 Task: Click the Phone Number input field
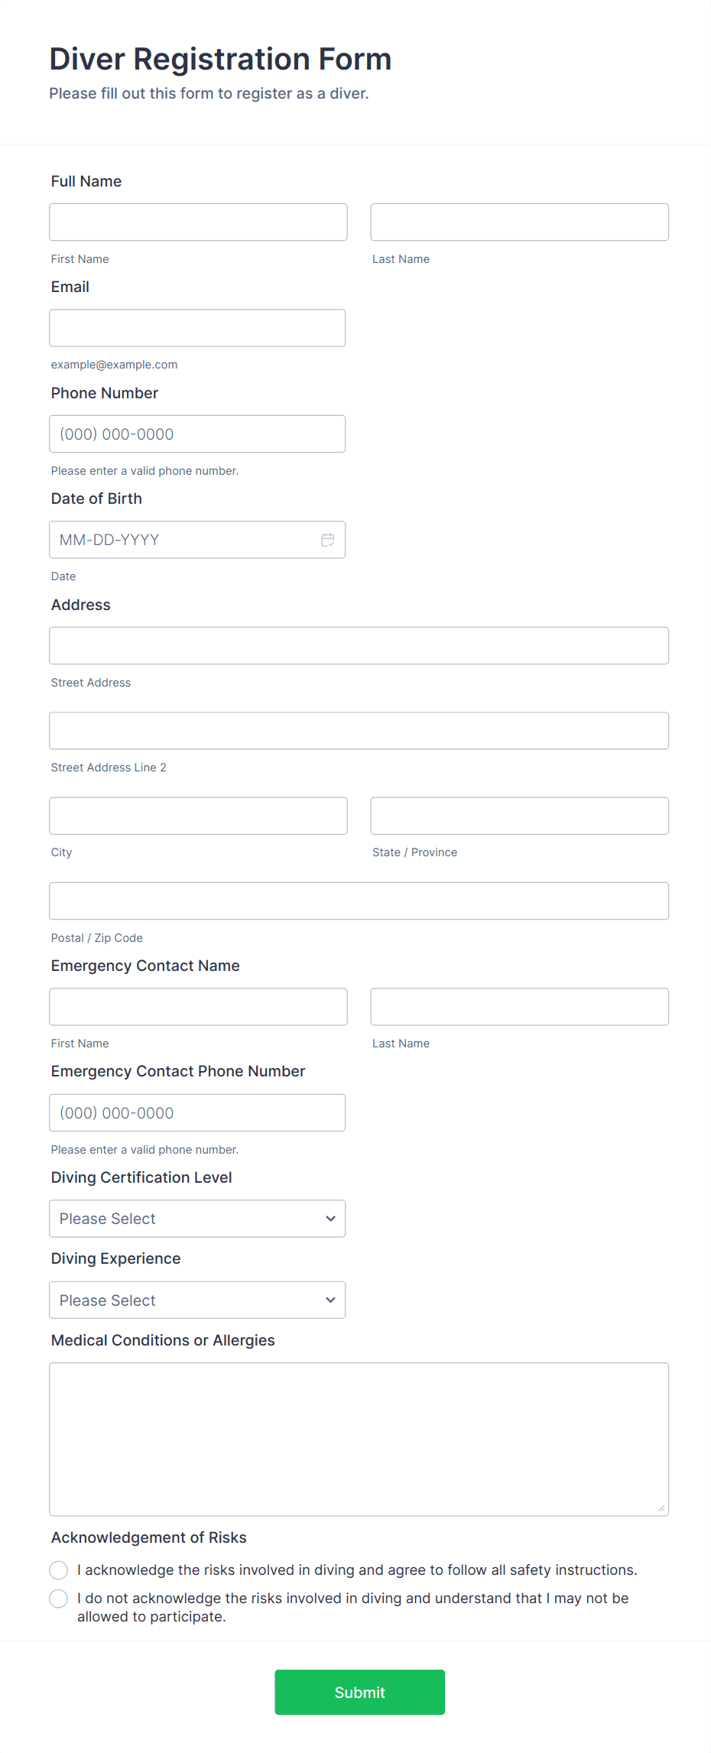pos(197,433)
